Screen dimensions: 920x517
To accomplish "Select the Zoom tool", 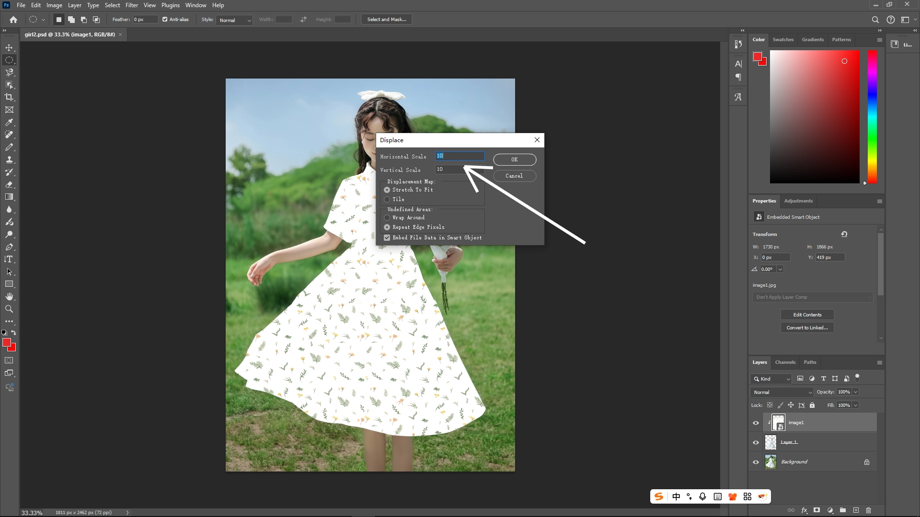I will pyautogui.click(x=9, y=309).
